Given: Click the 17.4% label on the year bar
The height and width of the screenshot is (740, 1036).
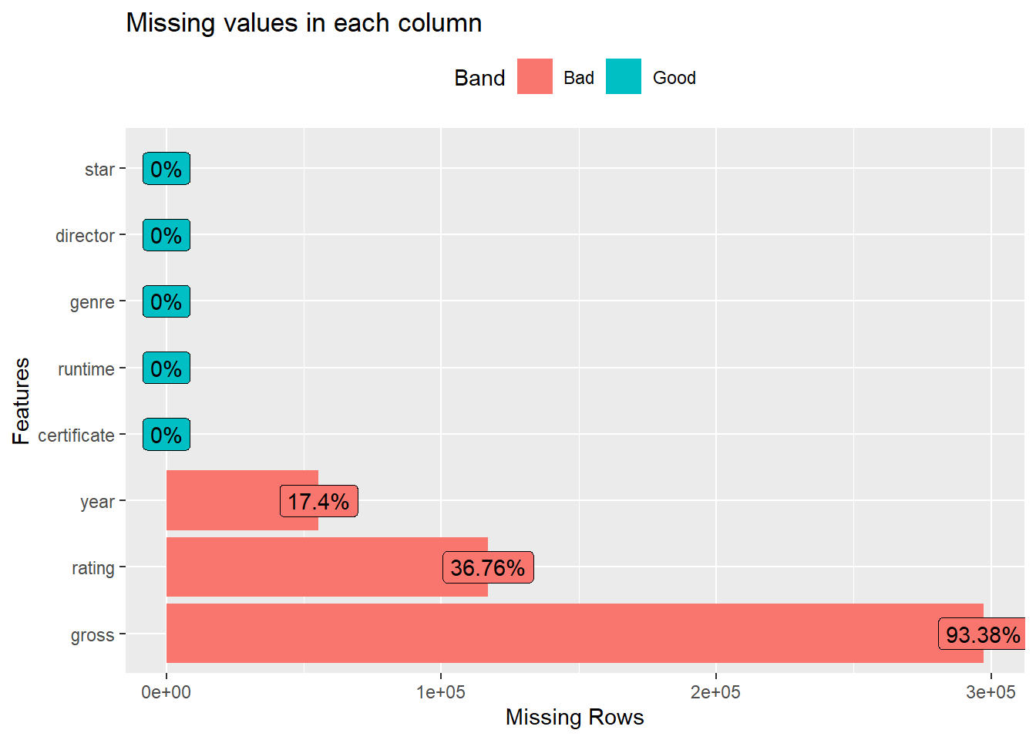Looking at the screenshot, I should [318, 501].
